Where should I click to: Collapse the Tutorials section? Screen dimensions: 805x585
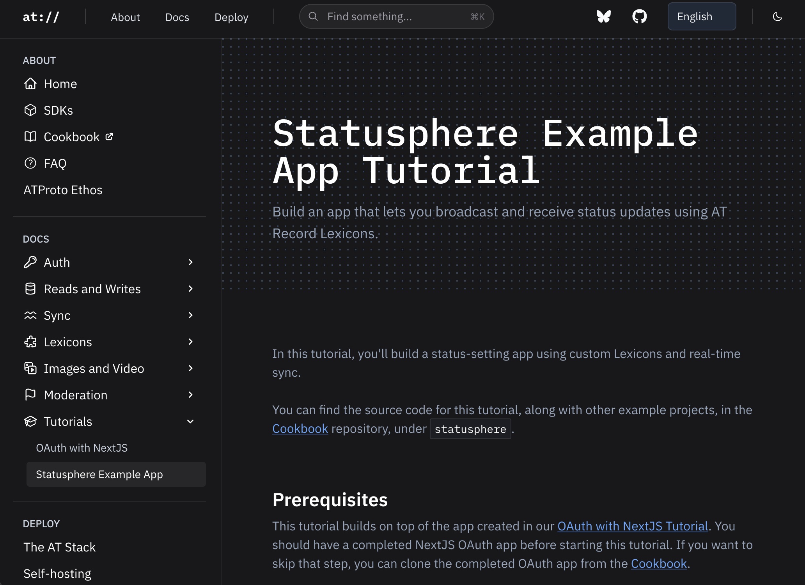[190, 422]
